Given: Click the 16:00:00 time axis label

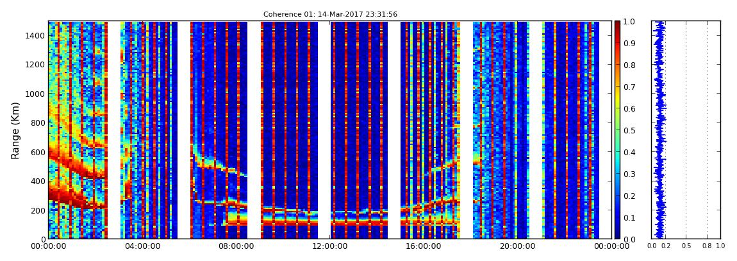Looking at the screenshot, I should pyautogui.click(x=422, y=246).
